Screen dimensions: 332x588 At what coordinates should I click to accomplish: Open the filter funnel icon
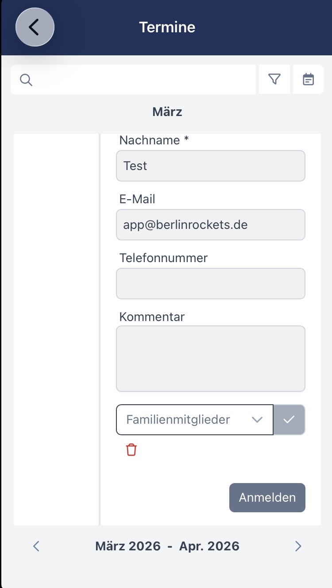click(274, 79)
